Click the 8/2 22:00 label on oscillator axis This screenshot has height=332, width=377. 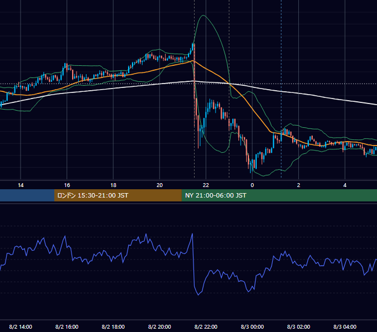206,326
